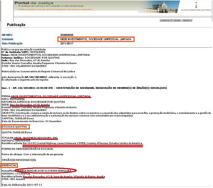This screenshot has width=213, height=188.
Task: Click the 'ORGÃO(S) DESIGNADO(S):' heading
Action: tap(19, 160)
